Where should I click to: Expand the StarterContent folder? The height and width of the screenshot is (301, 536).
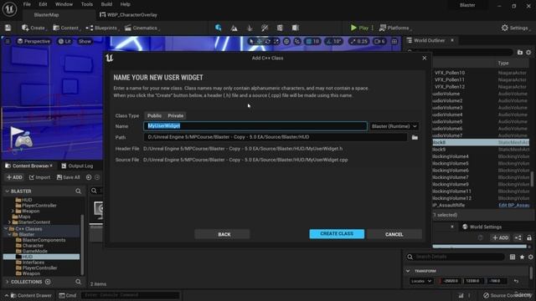click(x=9, y=222)
